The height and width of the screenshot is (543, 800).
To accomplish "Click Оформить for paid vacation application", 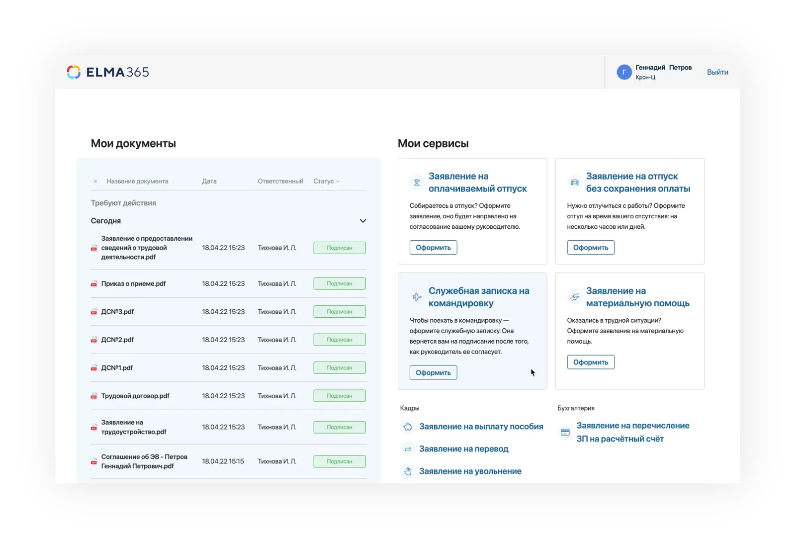I will coord(433,248).
